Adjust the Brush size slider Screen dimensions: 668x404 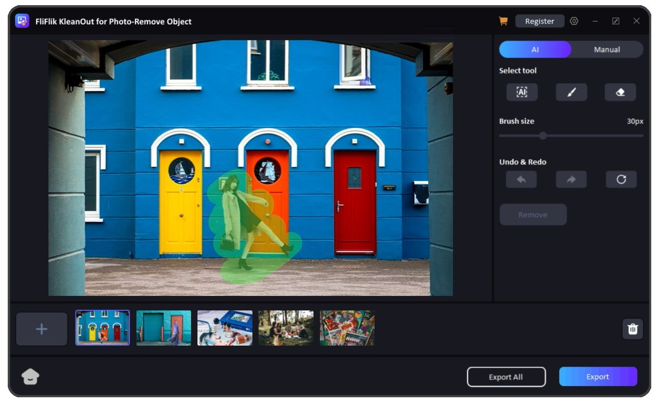(x=543, y=136)
